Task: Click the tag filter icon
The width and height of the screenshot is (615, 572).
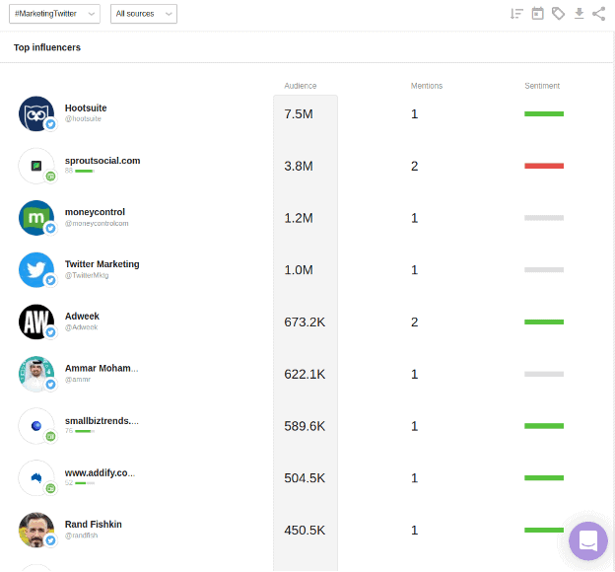Action: 558,14
